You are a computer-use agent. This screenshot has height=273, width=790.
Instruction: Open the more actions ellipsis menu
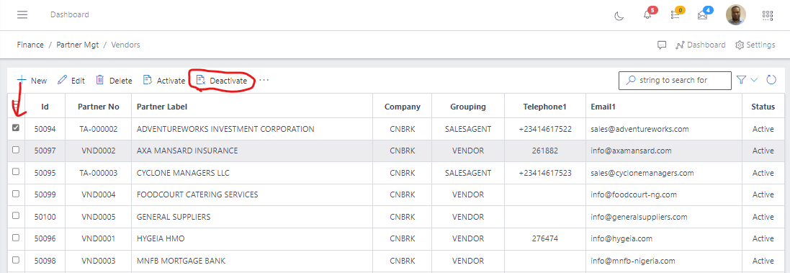(x=264, y=80)
